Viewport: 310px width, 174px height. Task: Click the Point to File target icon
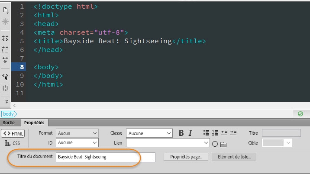click(215, 144)
